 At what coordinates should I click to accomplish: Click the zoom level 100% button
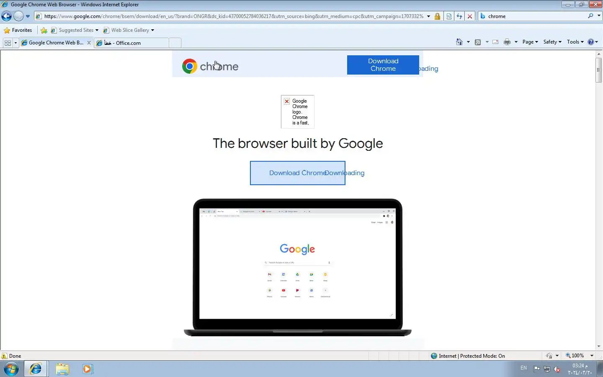(575, 356)
